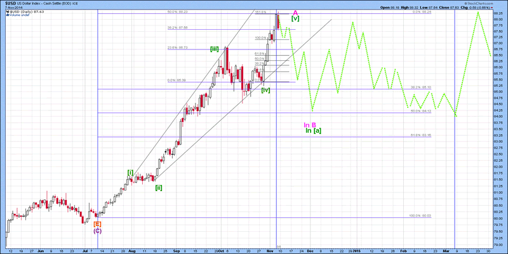Screen dimensions: 508x254
Task: Click the Dec label on the date axis
Action: click(310, 251)
